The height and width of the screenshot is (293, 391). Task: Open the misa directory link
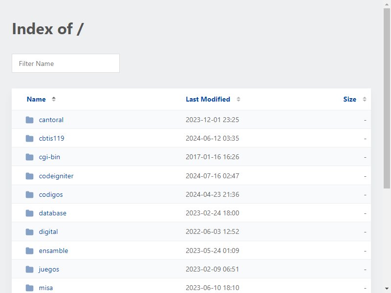click(46, 288)
